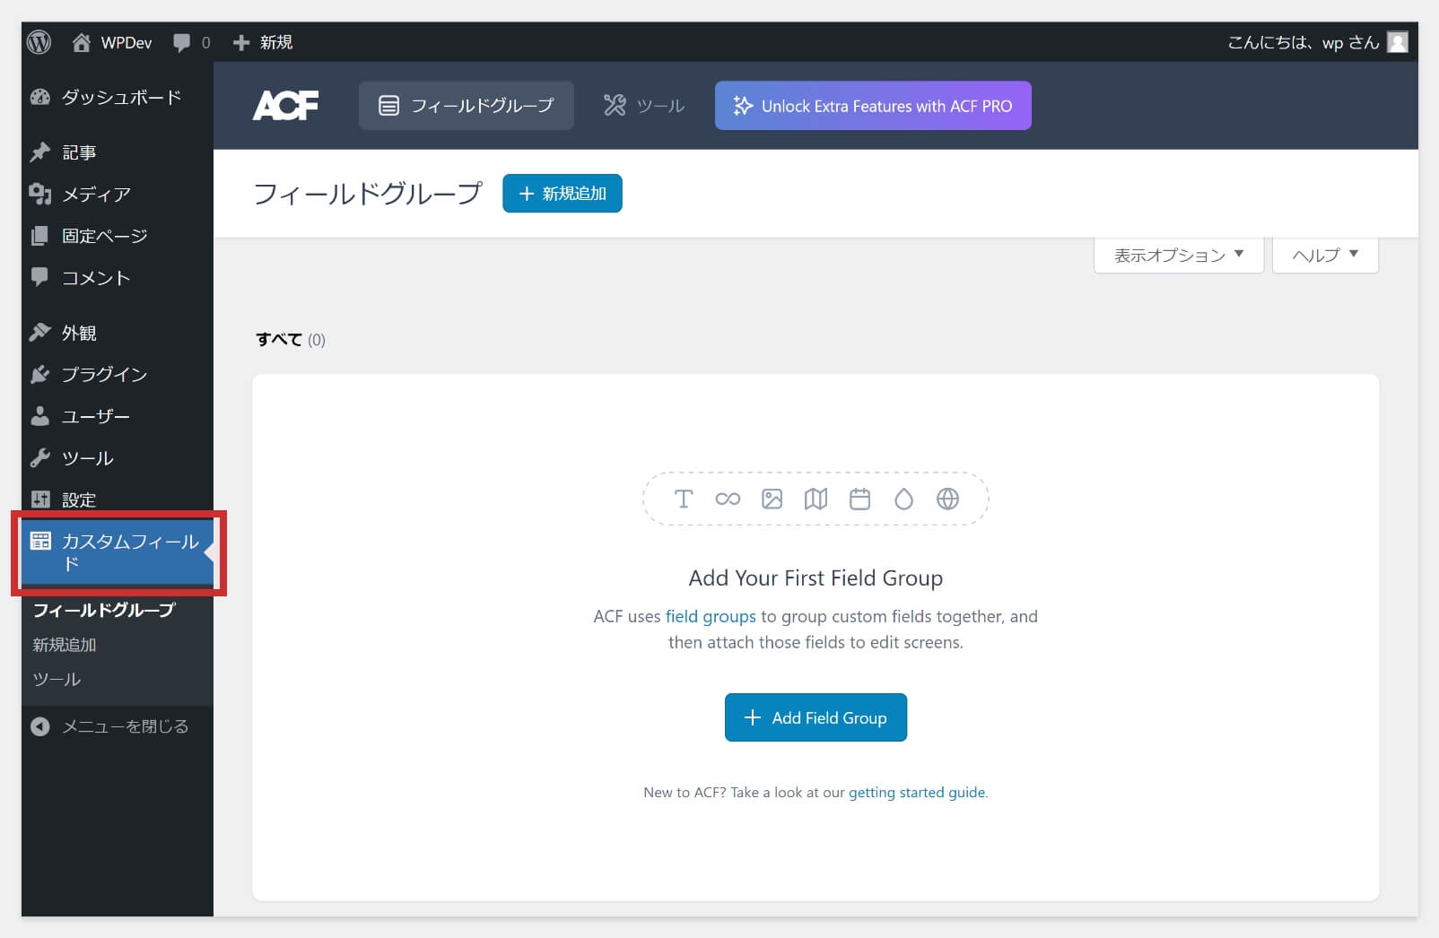This screenshot has height=938, width=1439.
Task: Collapse menu via メニューを閉じる arrow icon
Action: [x=40, y=726]
